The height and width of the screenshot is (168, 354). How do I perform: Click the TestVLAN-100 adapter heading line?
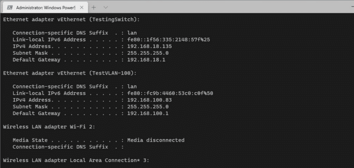click(70, 73)
